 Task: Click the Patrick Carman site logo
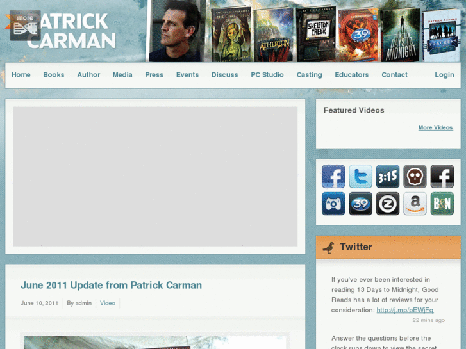click(x=71, y=31)
